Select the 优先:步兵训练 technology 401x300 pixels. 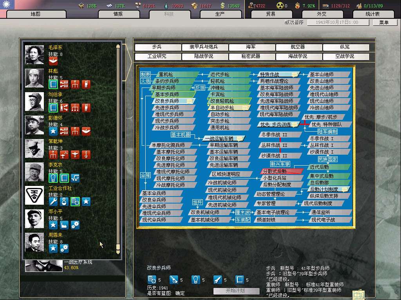[x=278, y=125]
